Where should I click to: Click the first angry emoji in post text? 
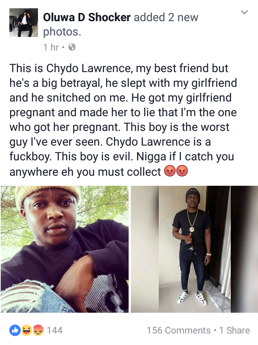[170, 171]
